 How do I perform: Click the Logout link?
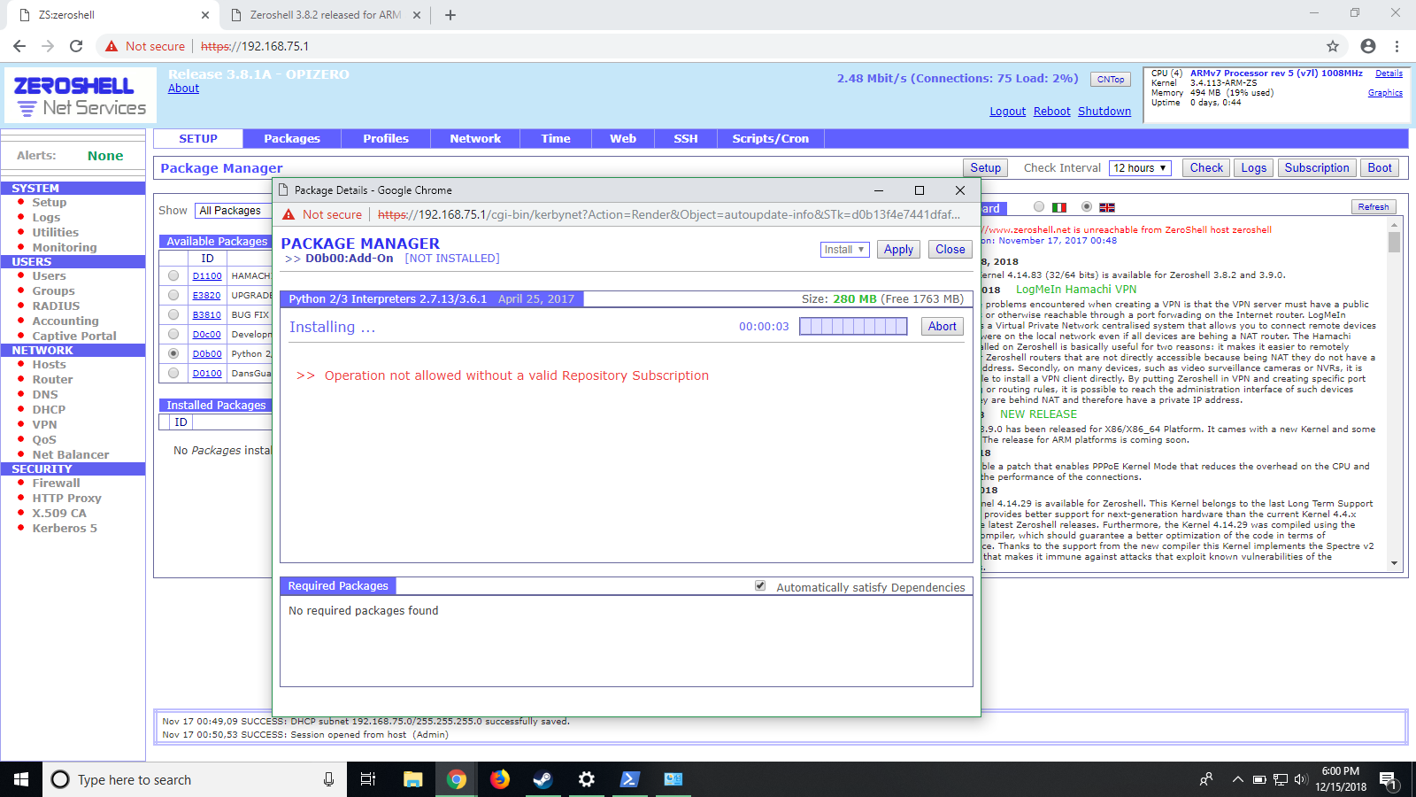pyautogui.click(x=1007, y=112)
